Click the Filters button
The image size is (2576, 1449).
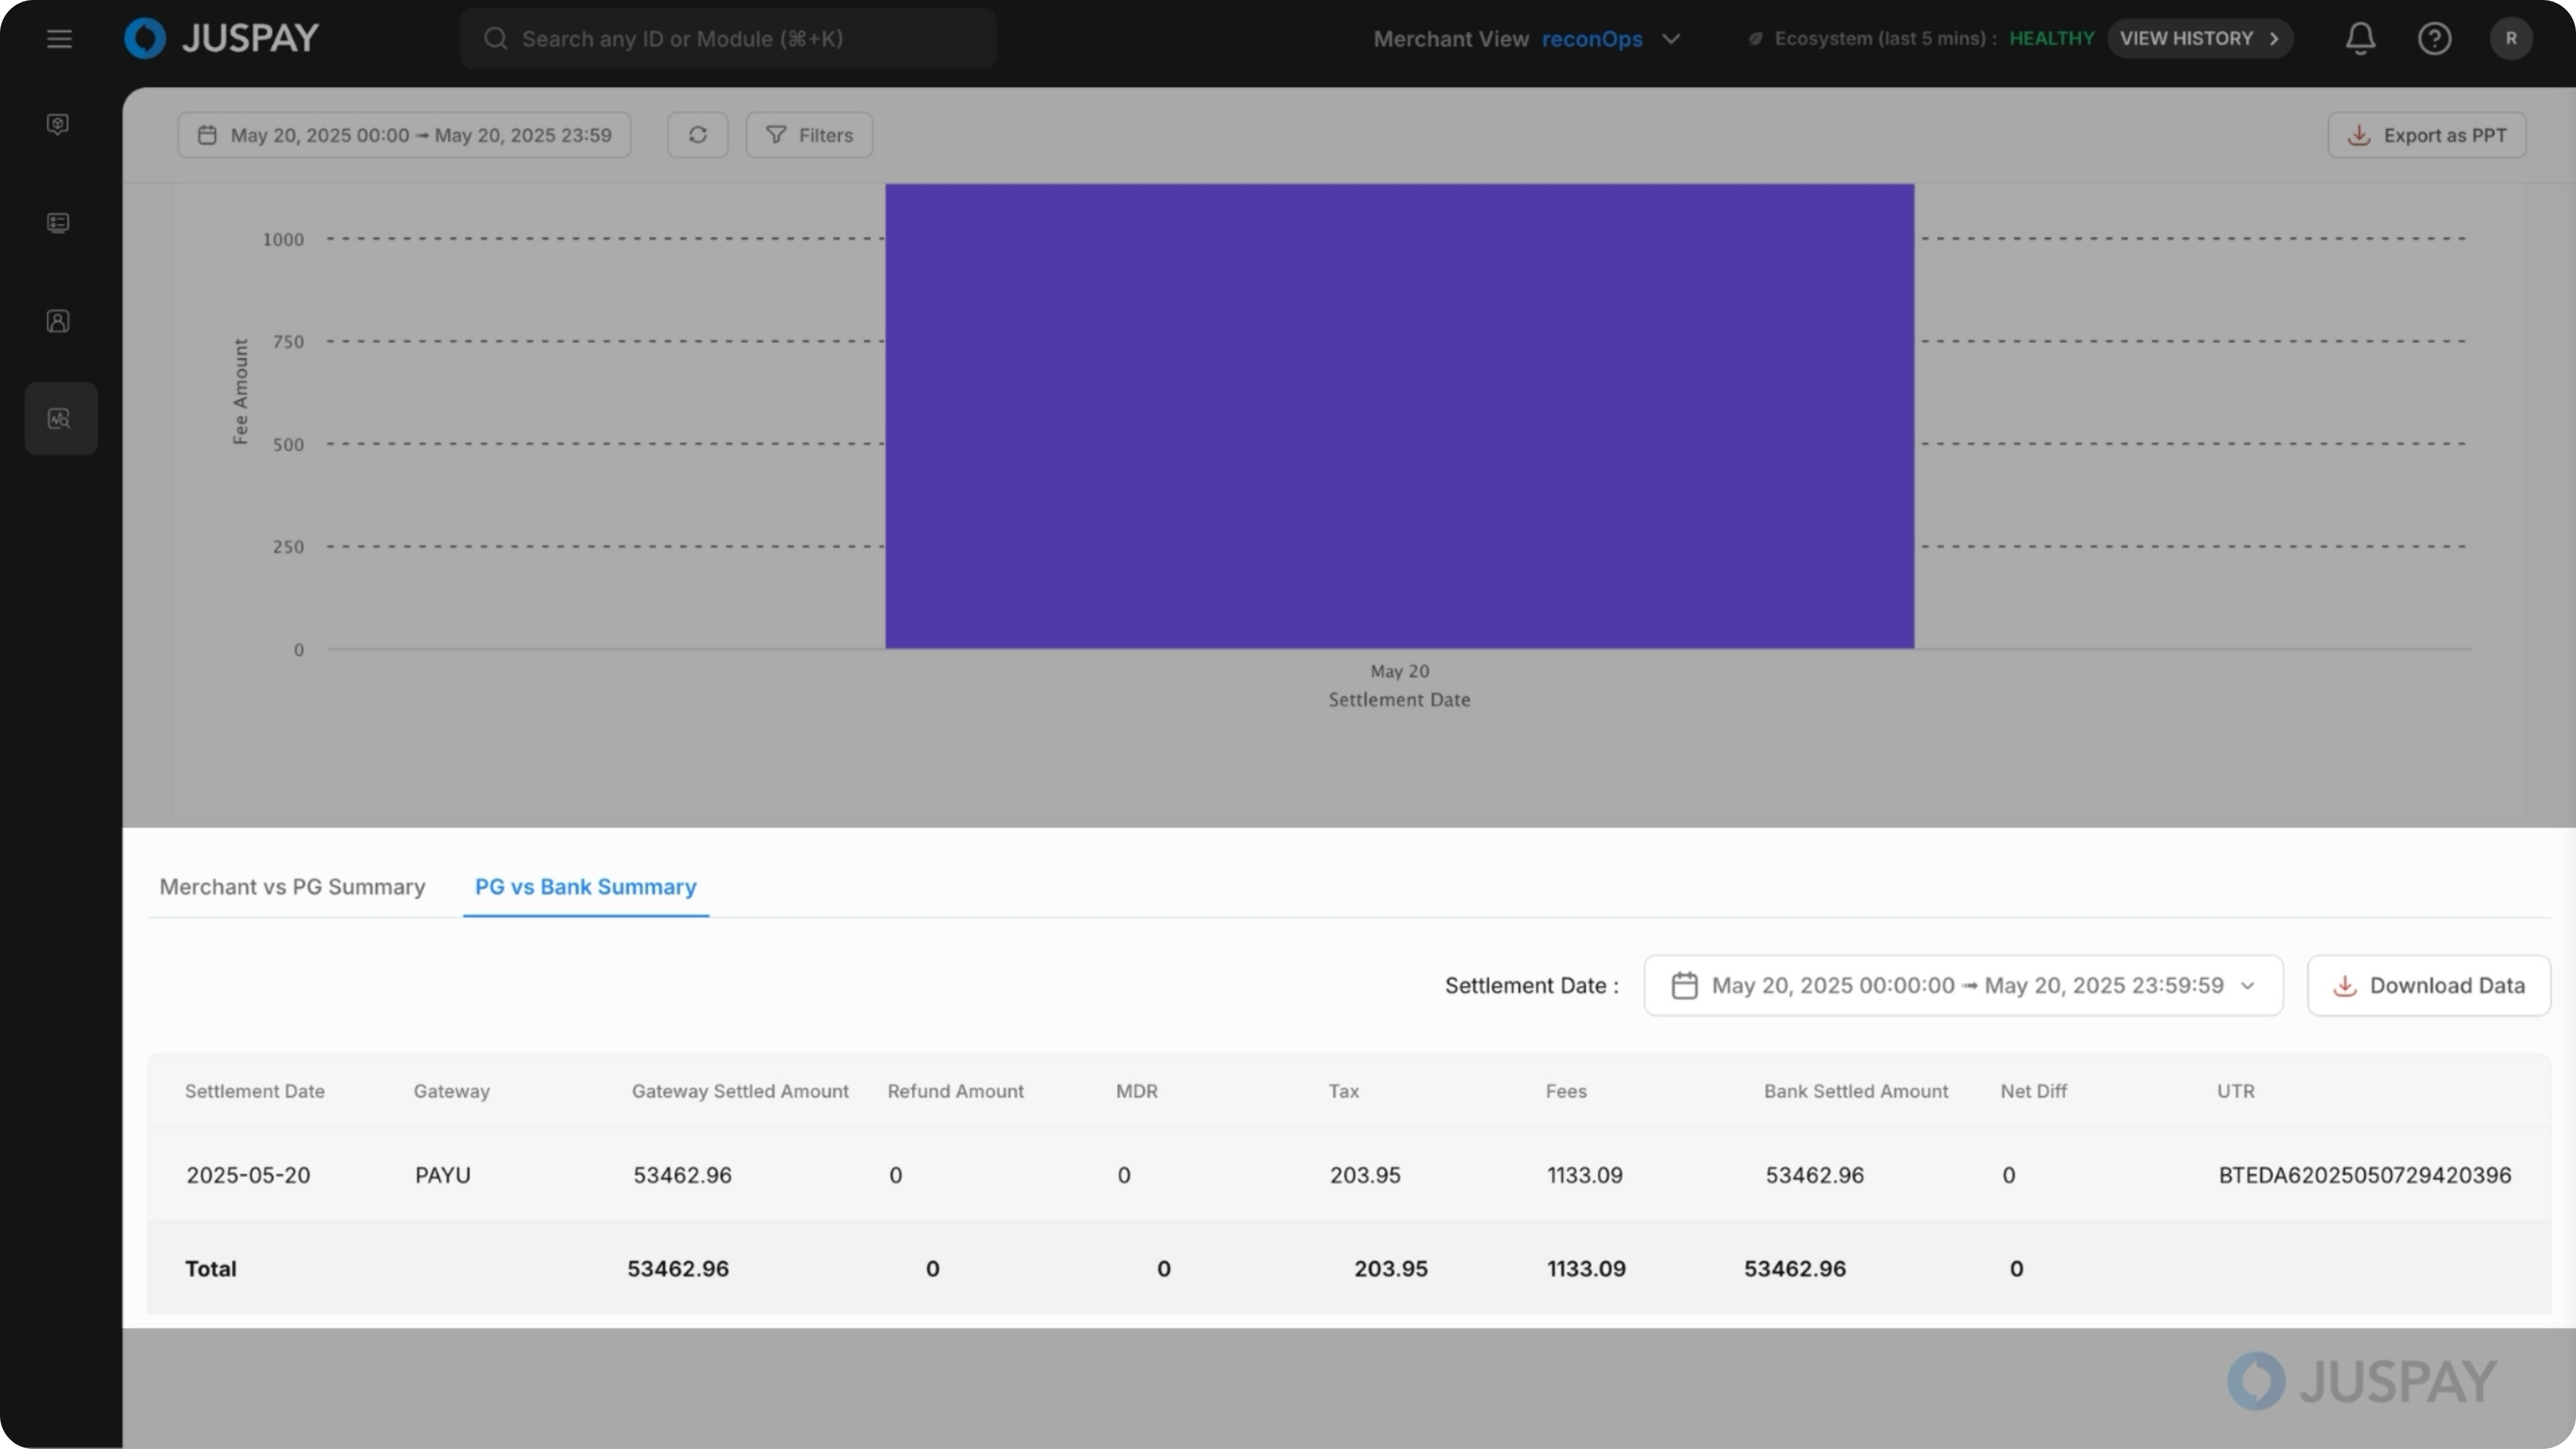coord(809,135)
